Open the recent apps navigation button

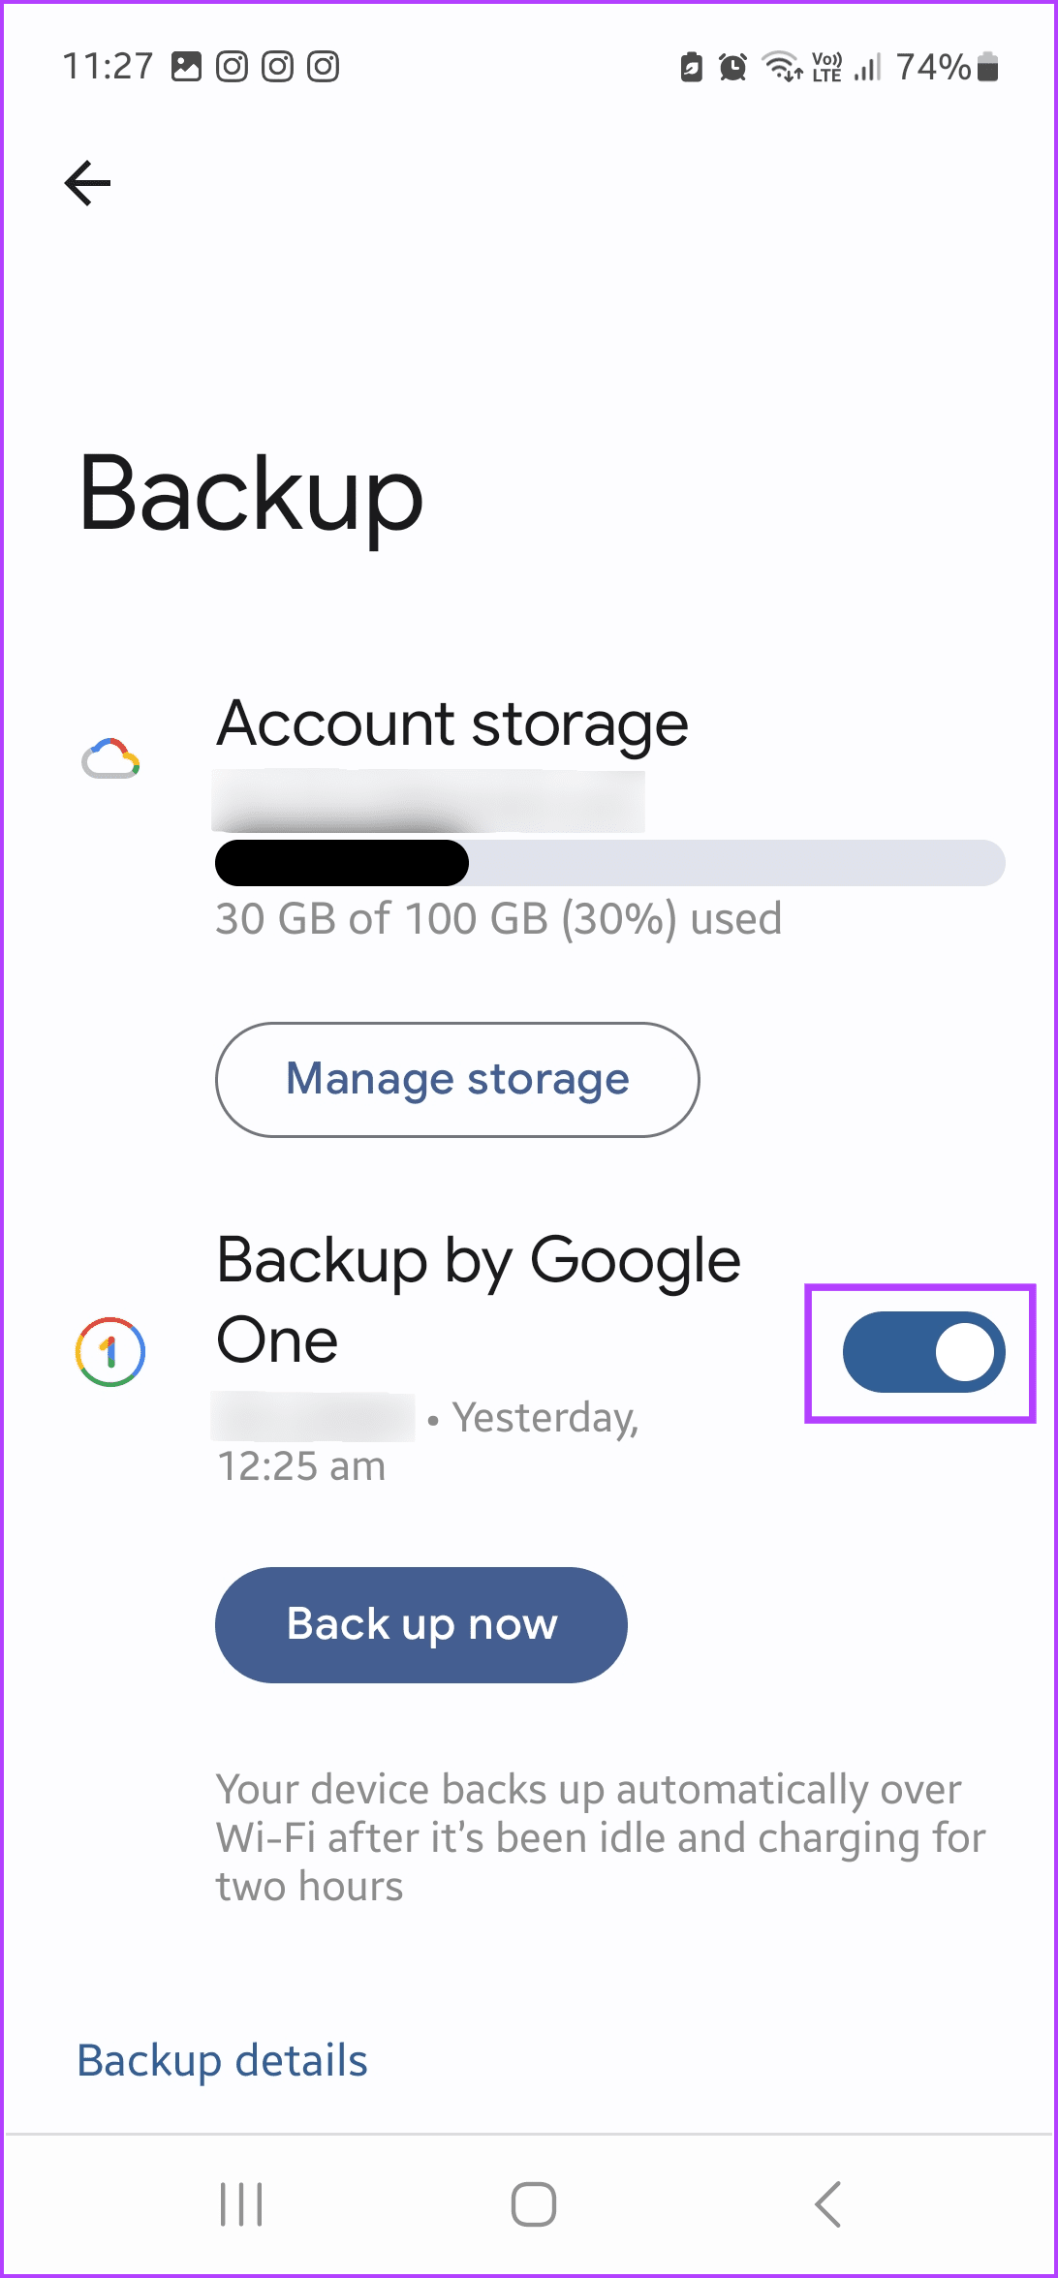[x=240, y=2204]
